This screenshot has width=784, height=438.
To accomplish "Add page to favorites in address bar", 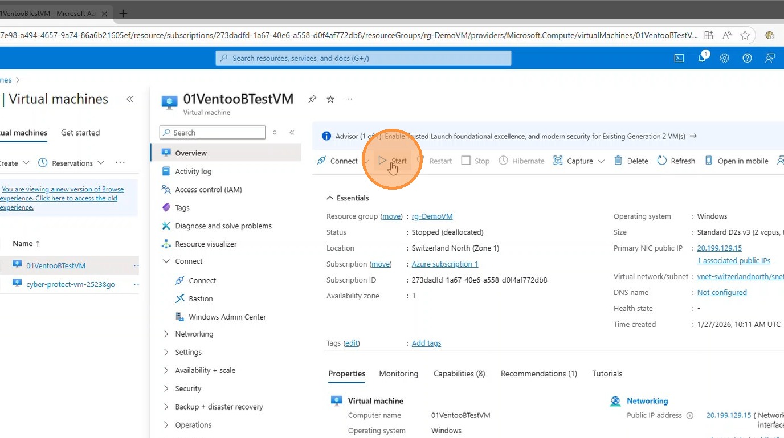I will (745, 35).
